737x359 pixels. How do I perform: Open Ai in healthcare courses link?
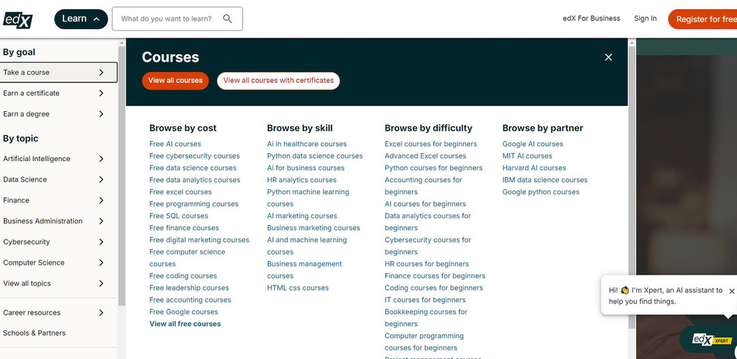306,144
